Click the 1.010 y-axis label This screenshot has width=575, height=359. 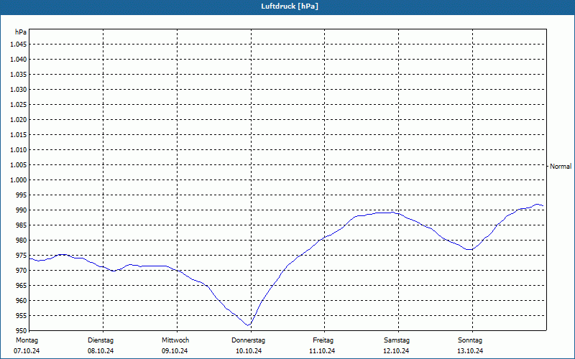pos(19,150)
